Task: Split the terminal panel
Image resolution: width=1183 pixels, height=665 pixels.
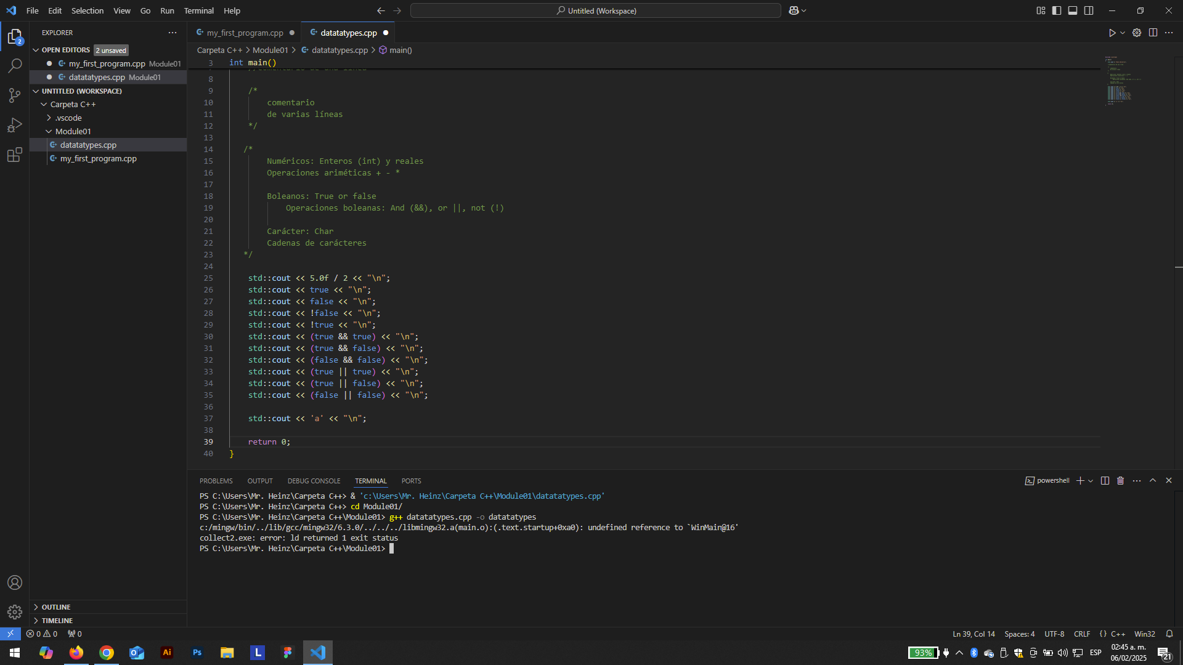Action: coord(1105,481)
